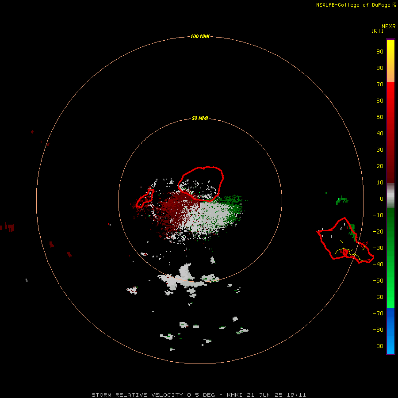
Task: Click the -90 value on velocity scale
Action: (x=378, y=346)
